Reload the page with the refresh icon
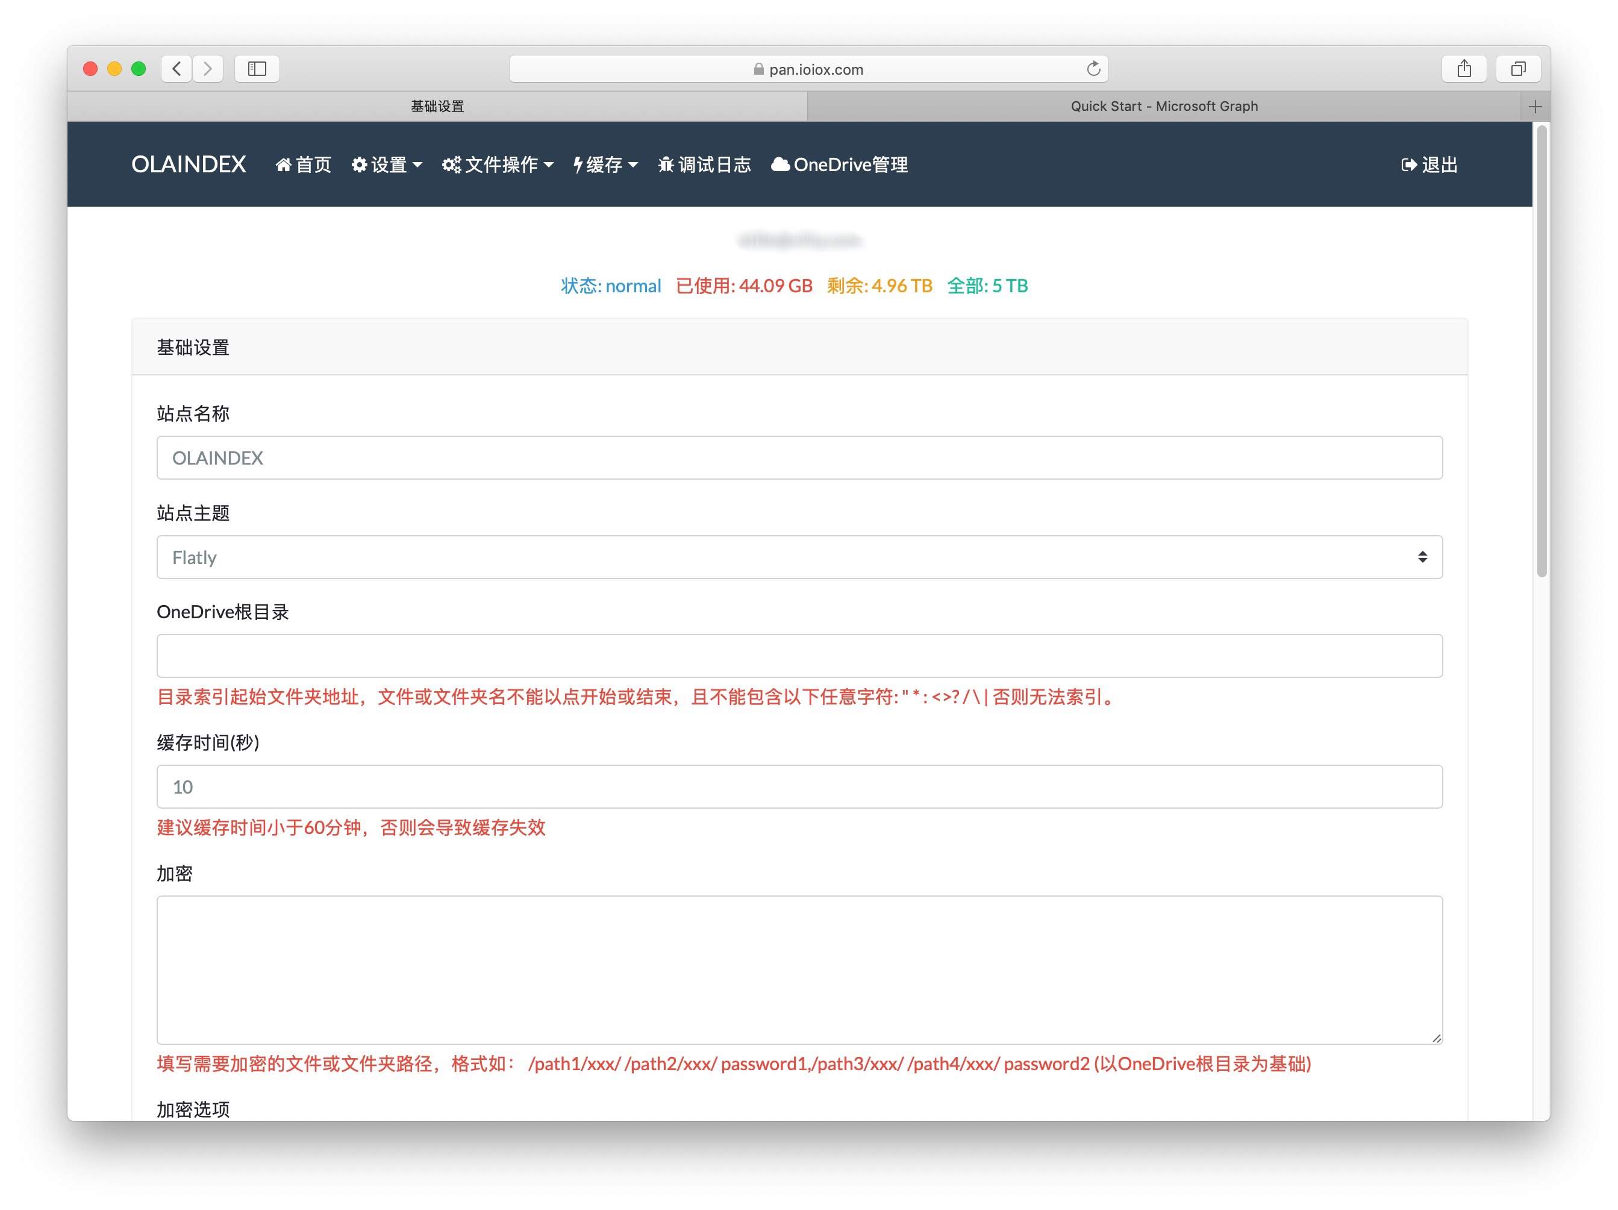The height and width of the screenshot is (1210, 1618). pos(1093,69)
